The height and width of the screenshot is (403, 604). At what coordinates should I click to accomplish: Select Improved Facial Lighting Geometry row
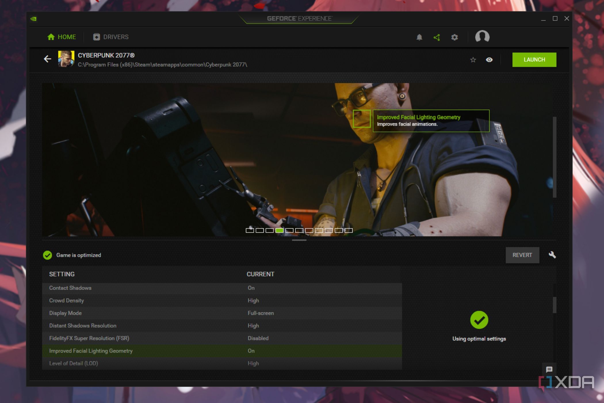click(222, 351)
